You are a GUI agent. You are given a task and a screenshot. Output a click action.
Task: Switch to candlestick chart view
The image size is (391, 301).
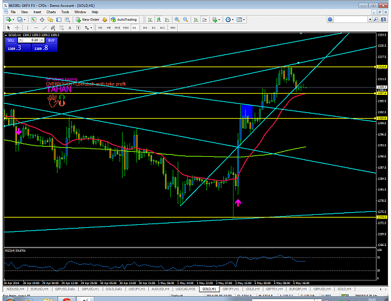click(159, 19)
